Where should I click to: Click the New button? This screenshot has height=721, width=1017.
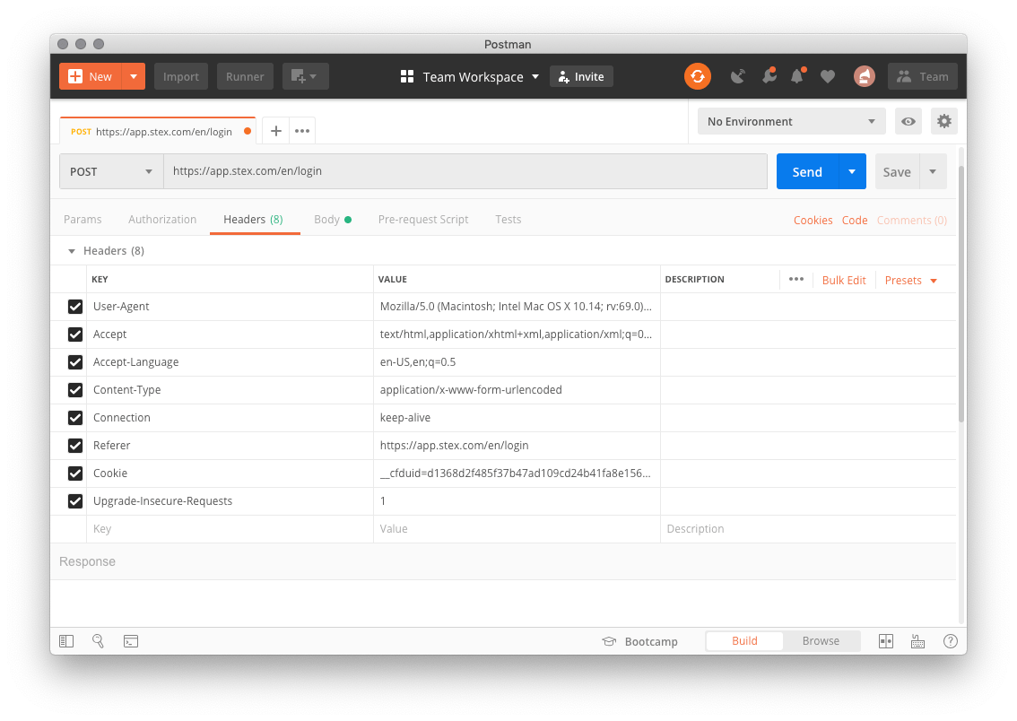[91, 76]
